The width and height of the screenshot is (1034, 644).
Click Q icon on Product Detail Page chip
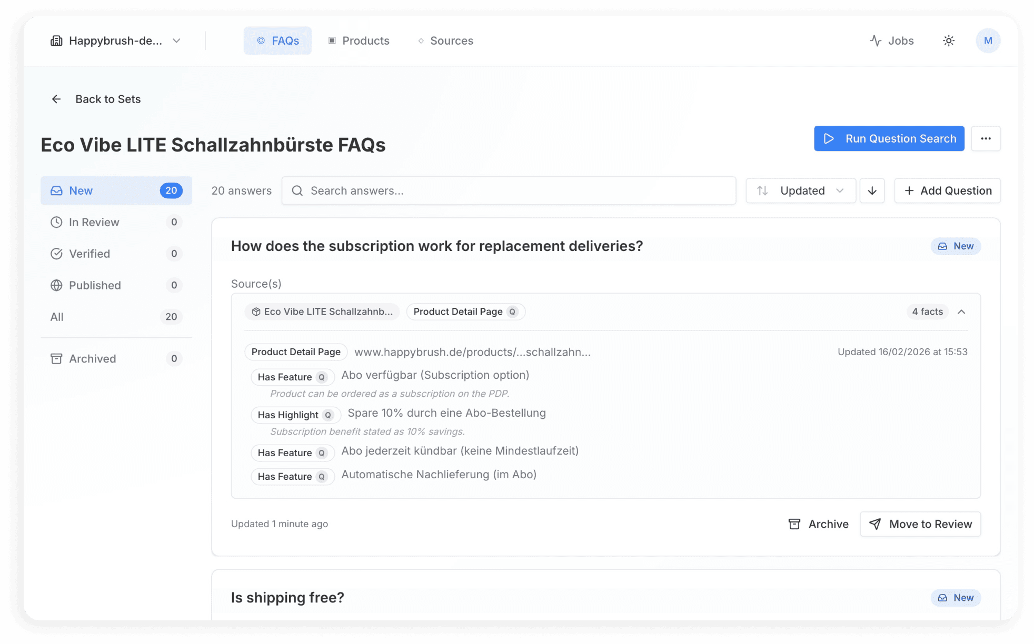tap(512, 311)
